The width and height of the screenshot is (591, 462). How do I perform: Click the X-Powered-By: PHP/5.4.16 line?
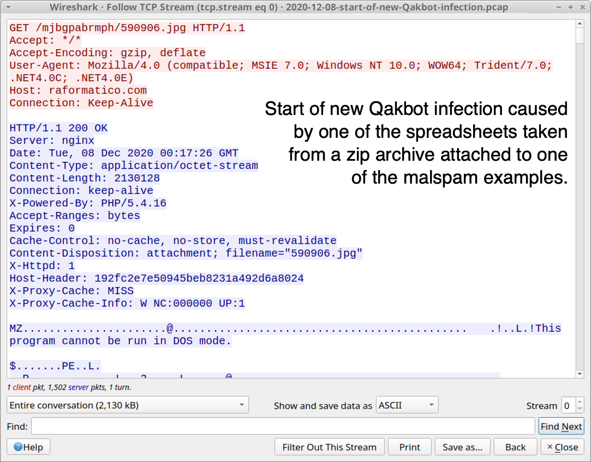point(88,203)
